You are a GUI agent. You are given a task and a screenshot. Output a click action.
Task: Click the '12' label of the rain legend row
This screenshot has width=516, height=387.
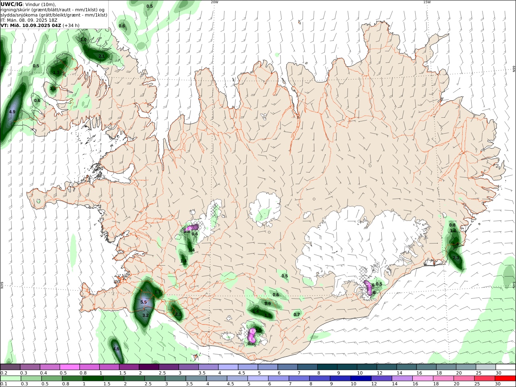[x=374, y=384]
